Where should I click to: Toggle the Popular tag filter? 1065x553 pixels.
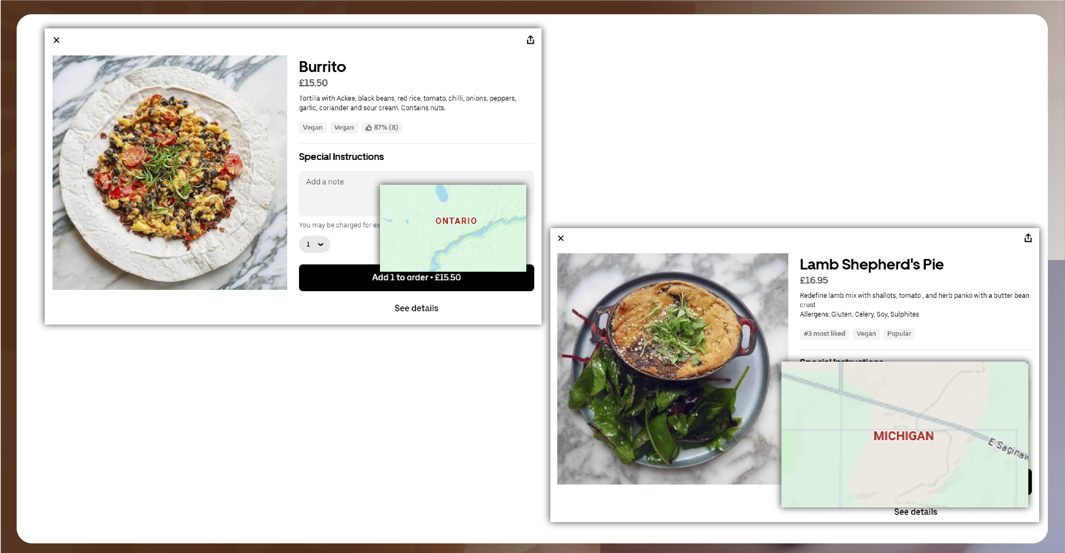tap(900, 334)
